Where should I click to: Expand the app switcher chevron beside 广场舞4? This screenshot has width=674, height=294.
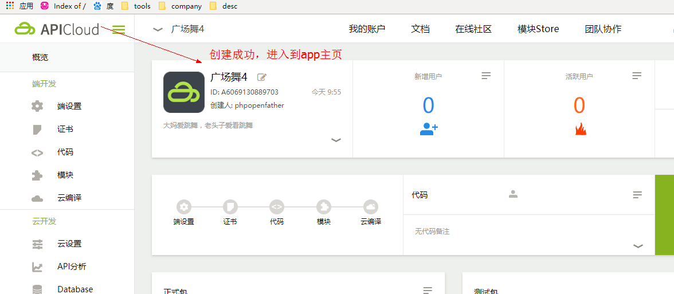tap(158, 29)
